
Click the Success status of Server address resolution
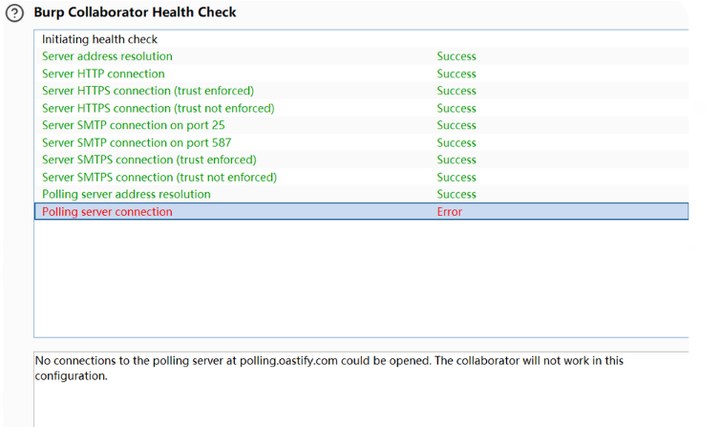point(456,56)
